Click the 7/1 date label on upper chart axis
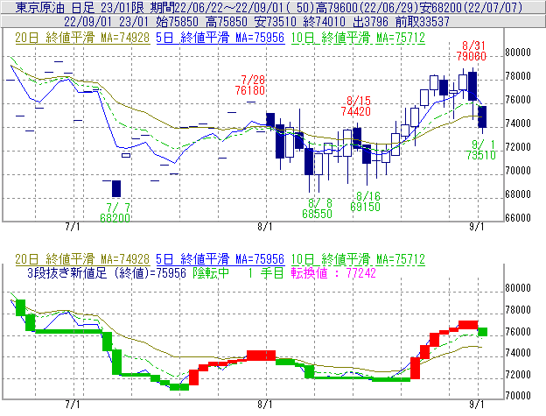 coord(73,227)
